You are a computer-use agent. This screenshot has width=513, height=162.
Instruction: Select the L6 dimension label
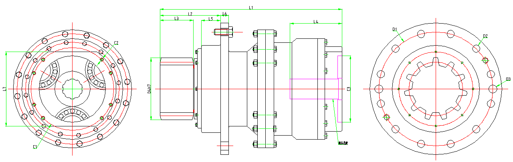click(224, 14)
